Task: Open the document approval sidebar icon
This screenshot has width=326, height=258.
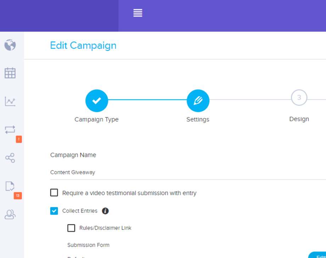Action: (10, 186)
